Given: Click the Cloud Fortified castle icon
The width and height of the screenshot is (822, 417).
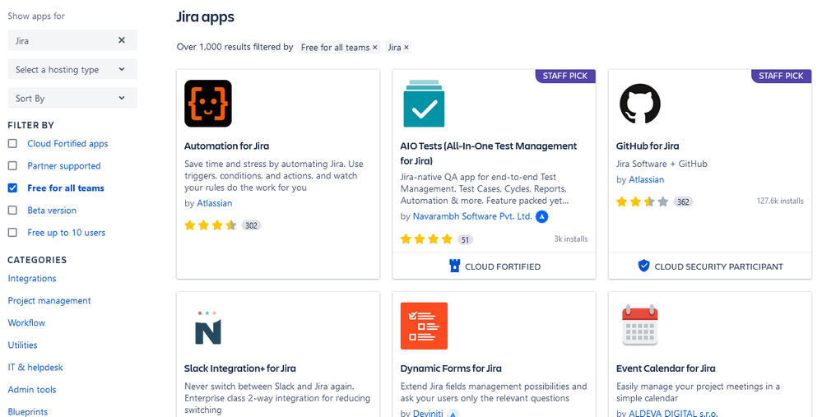Looking at the screenshot, I should (x=454, y=266).
